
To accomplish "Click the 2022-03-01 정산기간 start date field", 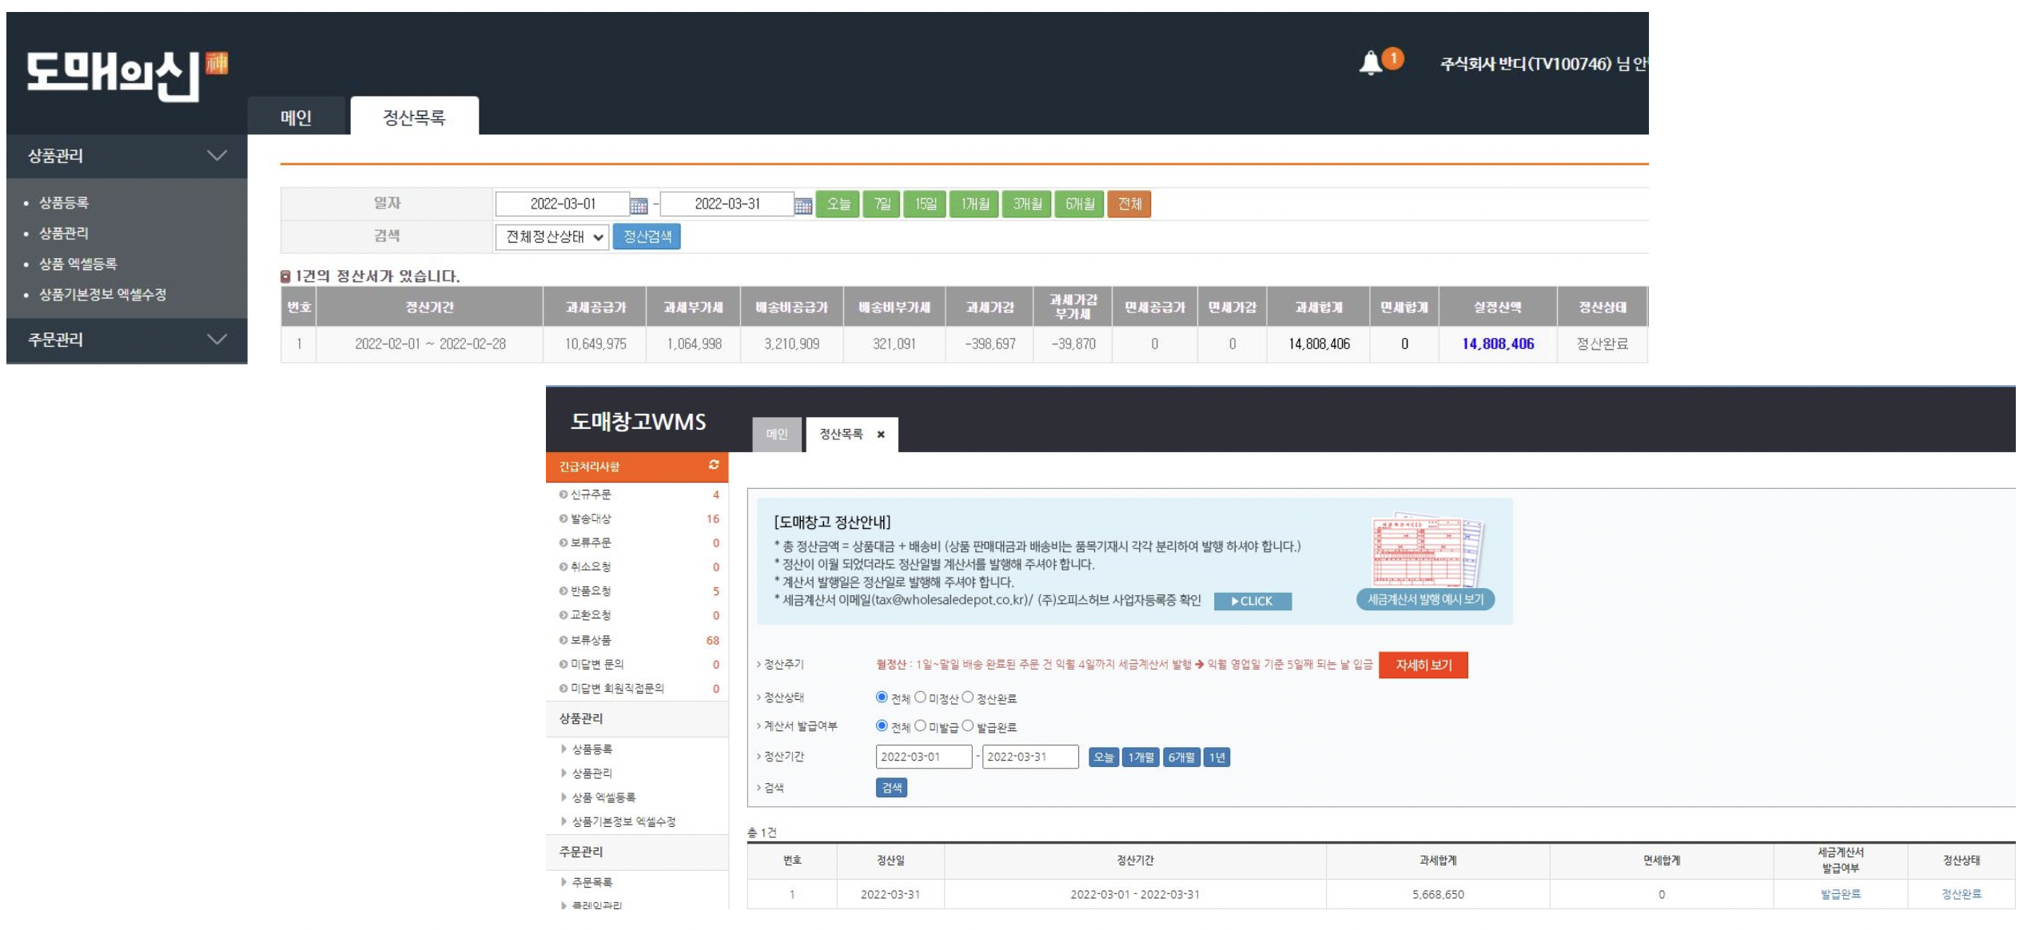I will (x=923, y=757).
